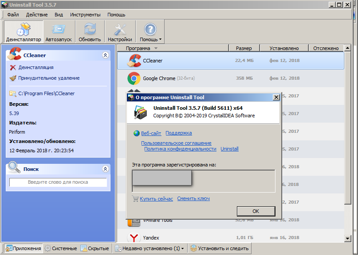This screenshot has width=358, height=255.
Task: Open Политика конфиденциальности link
Action: pos(180,149)
